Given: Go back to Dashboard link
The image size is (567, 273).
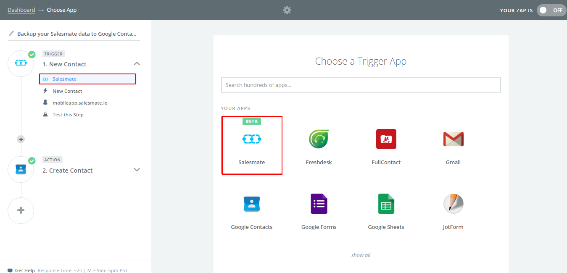Looking at the screenshot, I should [x=21, y=10].
